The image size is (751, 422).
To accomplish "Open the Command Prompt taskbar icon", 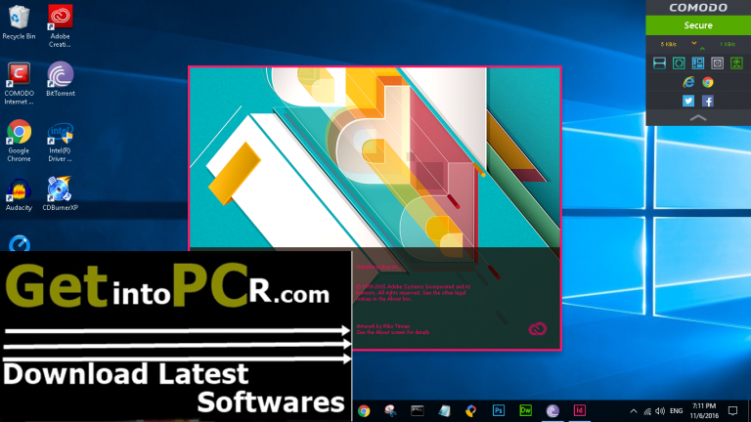I will (418, 410).
